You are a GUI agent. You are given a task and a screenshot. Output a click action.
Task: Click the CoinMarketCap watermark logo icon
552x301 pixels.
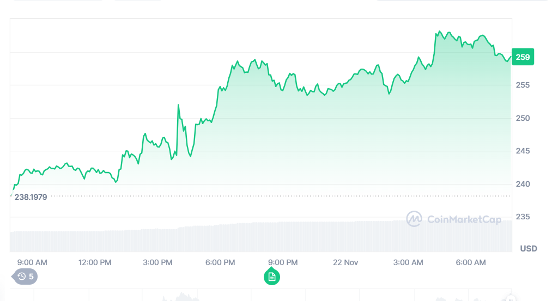coord(415,219)
